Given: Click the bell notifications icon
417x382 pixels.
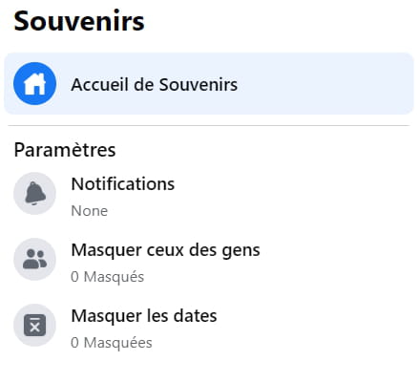Looking at the screenshot, I should (35, 194).
